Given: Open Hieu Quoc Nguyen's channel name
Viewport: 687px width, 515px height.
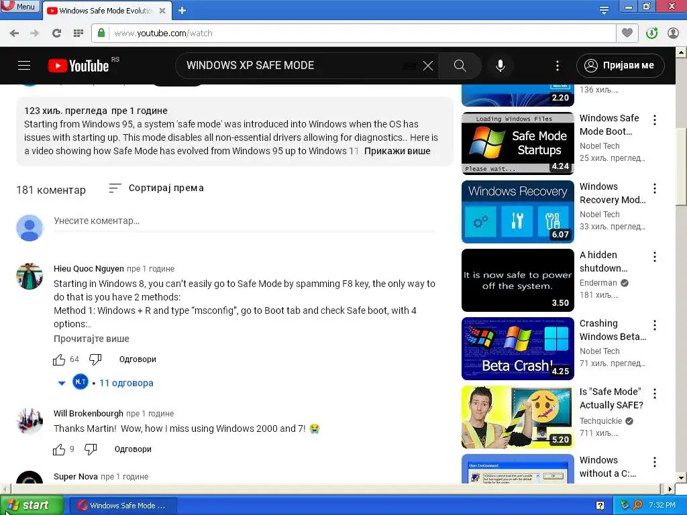Looking at the screenshot, I should click(x=89, y=268).
